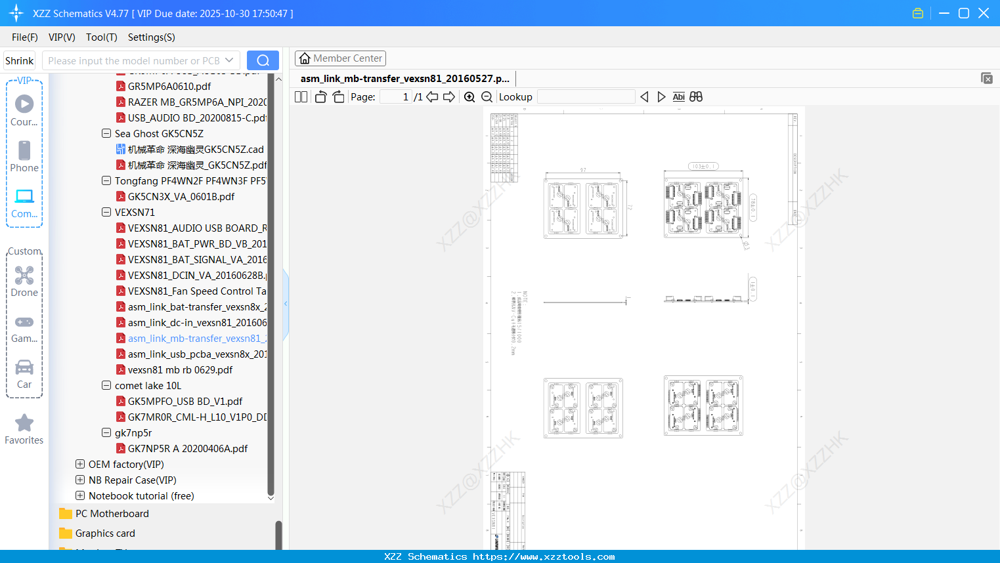Open the Settings(S) menu

(152, 37)
